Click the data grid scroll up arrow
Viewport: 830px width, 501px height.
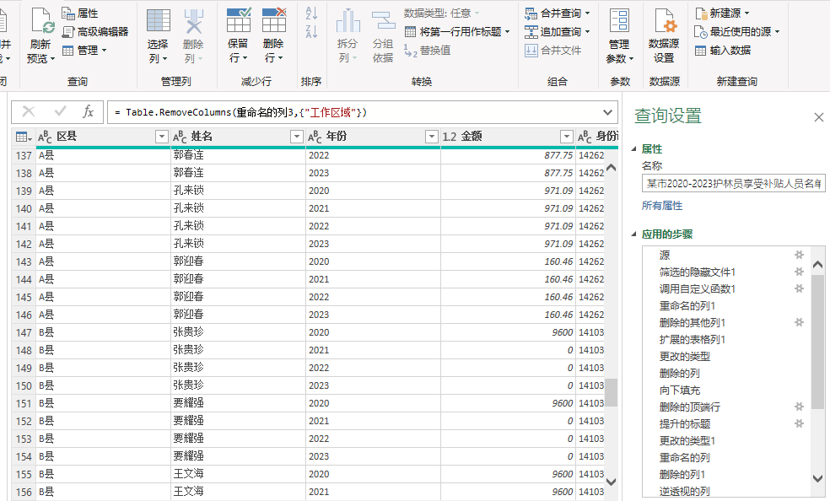(611, 168)
